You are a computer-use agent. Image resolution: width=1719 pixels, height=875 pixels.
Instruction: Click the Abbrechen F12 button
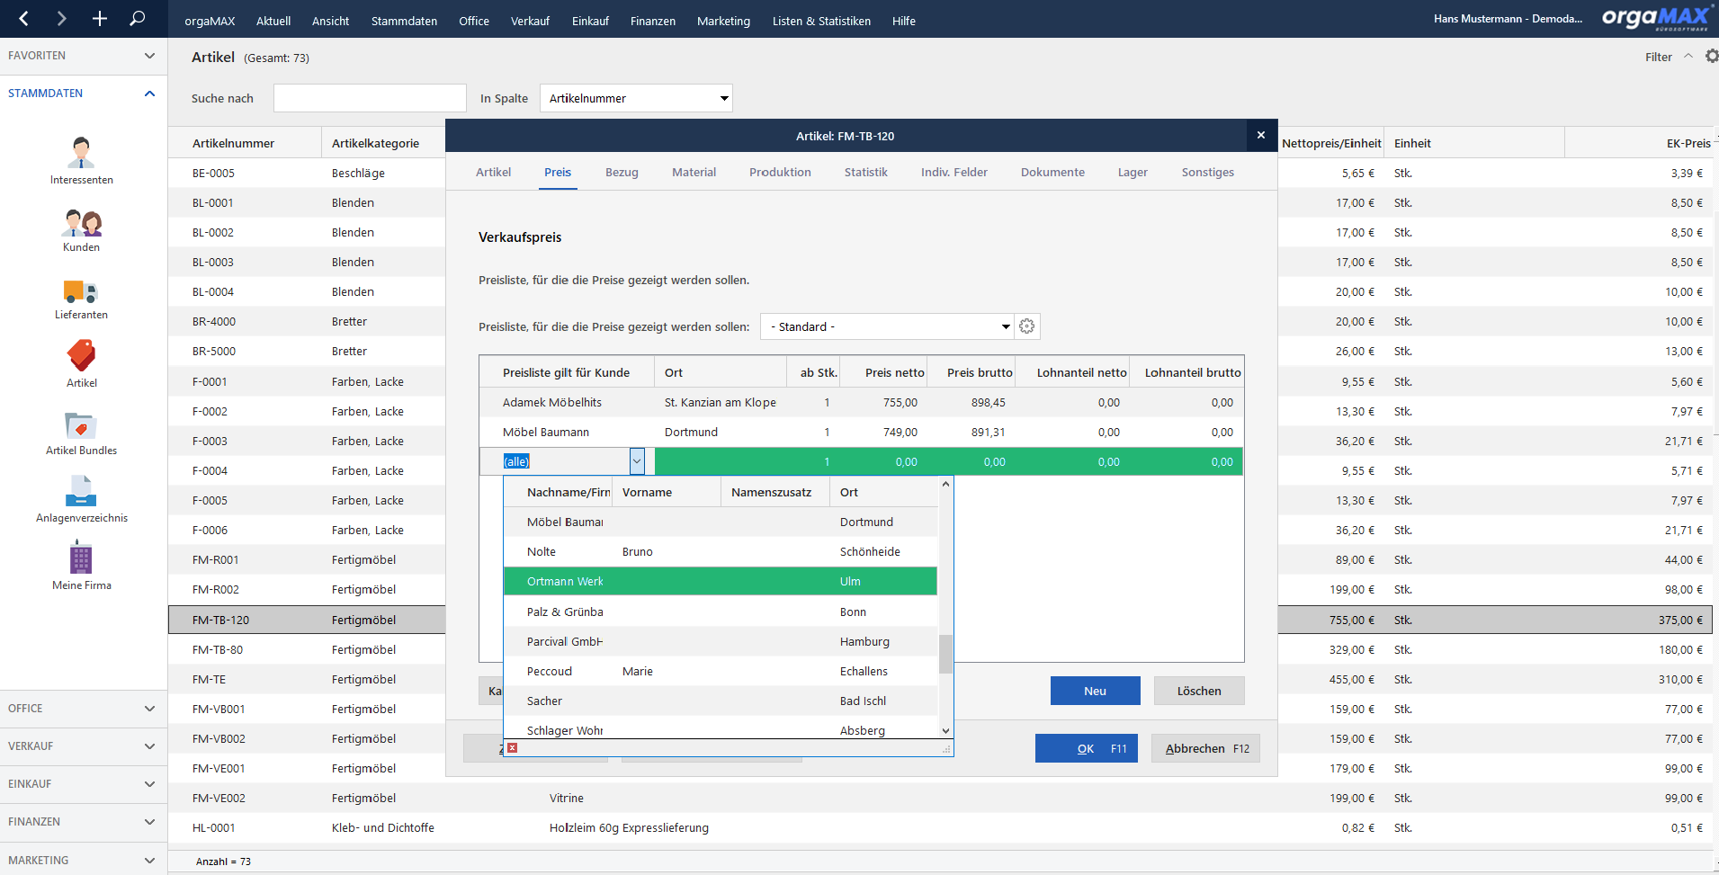[x=1205, y=748]
